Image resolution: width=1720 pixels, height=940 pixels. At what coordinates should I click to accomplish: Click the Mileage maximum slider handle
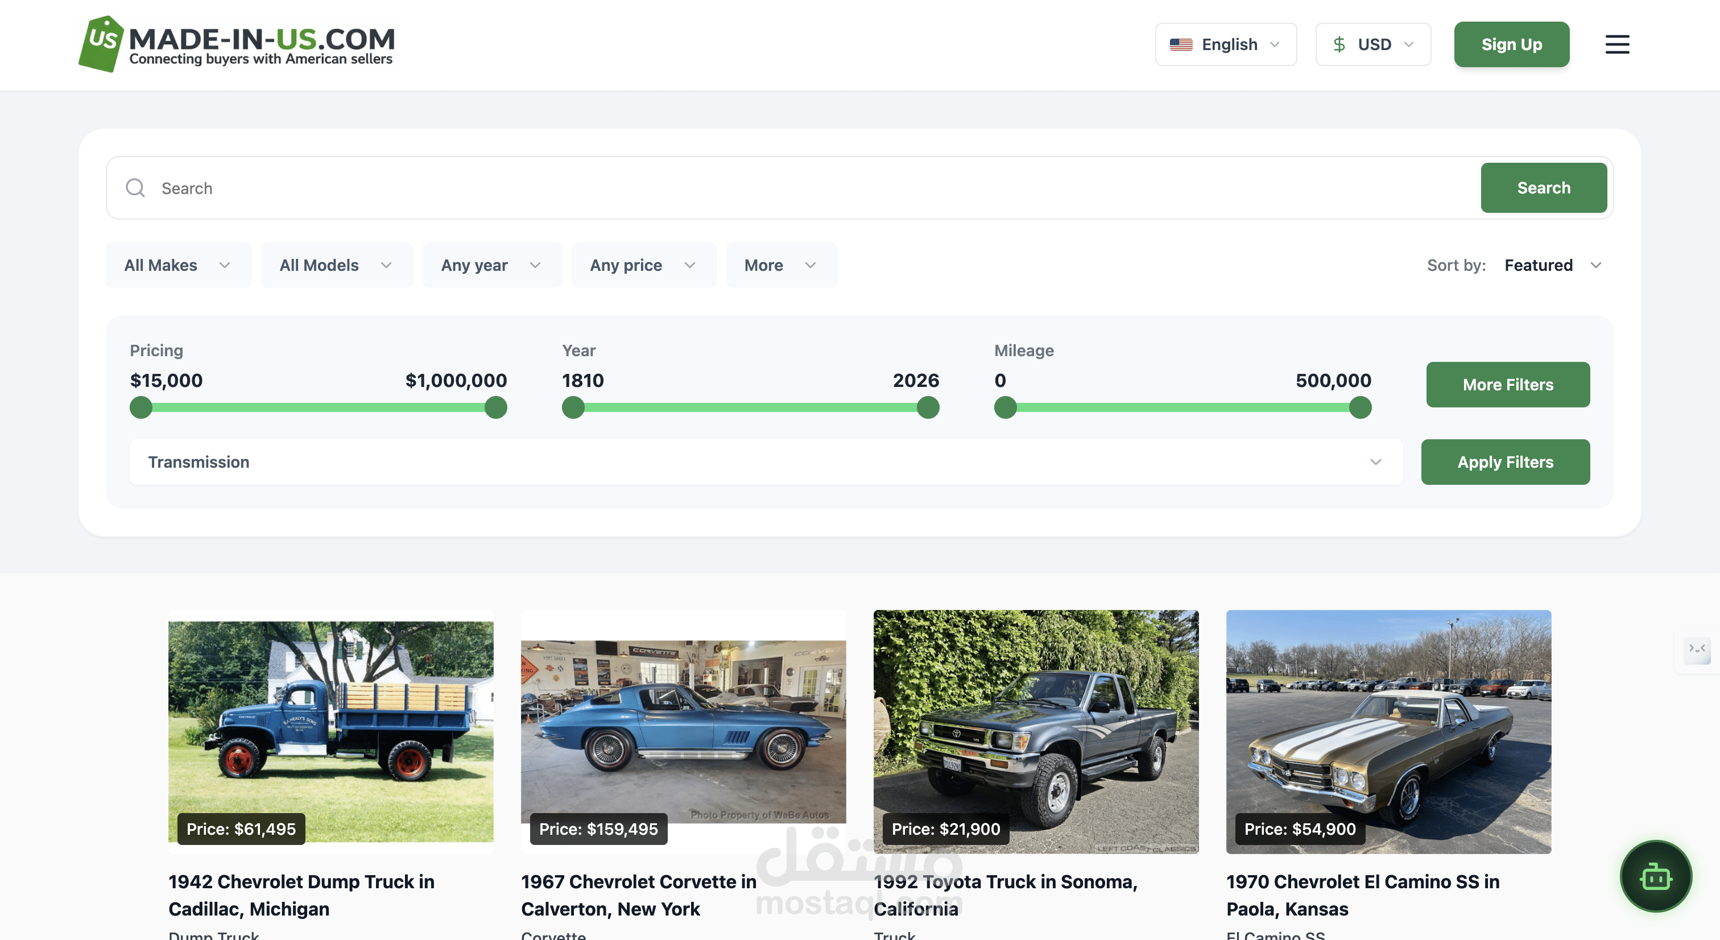coord(1359,407)
